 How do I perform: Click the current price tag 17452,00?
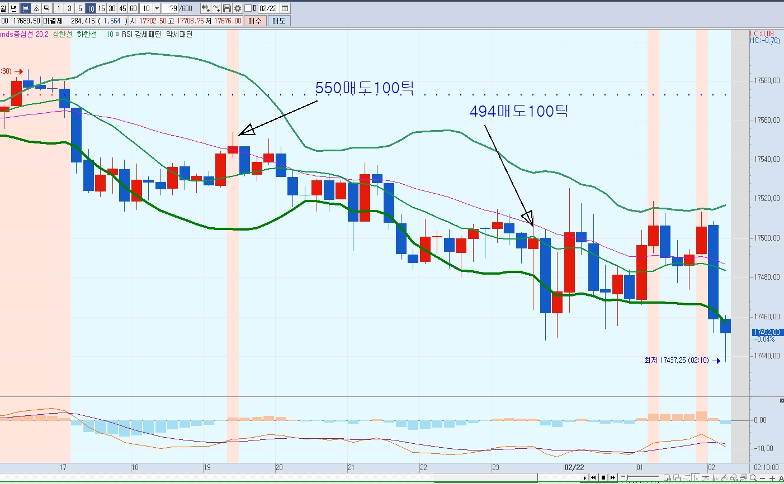pos(766,332)
